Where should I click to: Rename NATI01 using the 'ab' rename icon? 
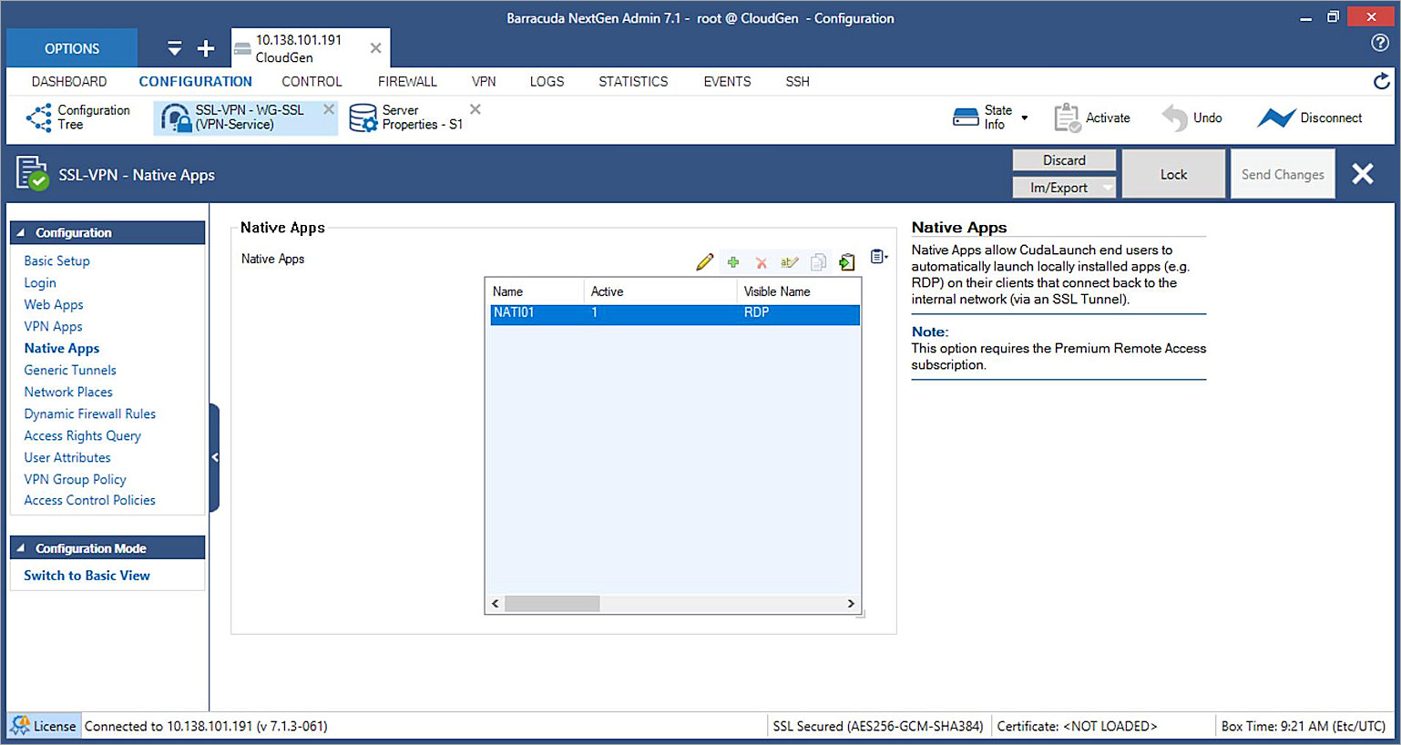pyautogui.click(x=789, y=261)
